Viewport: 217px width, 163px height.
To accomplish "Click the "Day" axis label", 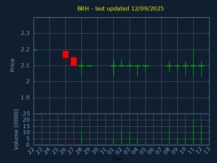I will coord(118,158).
